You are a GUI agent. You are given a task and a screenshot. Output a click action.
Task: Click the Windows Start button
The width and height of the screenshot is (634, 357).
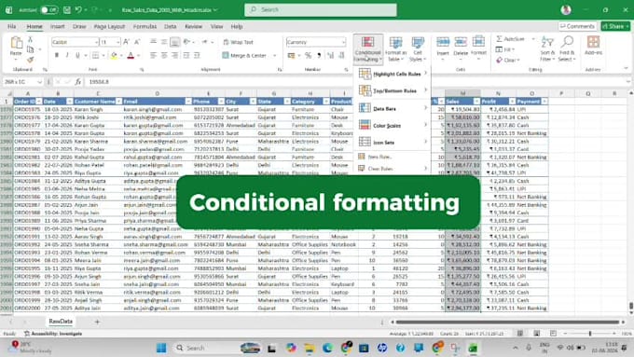(161, 348)
